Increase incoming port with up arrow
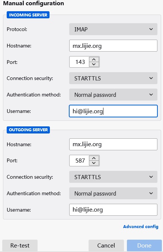Screen dimensions: 163x252 click(94, 59)
